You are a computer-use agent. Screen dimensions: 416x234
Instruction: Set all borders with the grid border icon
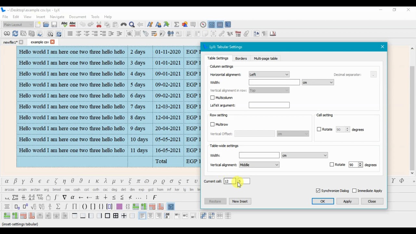116,216
